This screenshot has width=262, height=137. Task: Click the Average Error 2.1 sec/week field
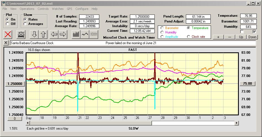pos(142,21)
